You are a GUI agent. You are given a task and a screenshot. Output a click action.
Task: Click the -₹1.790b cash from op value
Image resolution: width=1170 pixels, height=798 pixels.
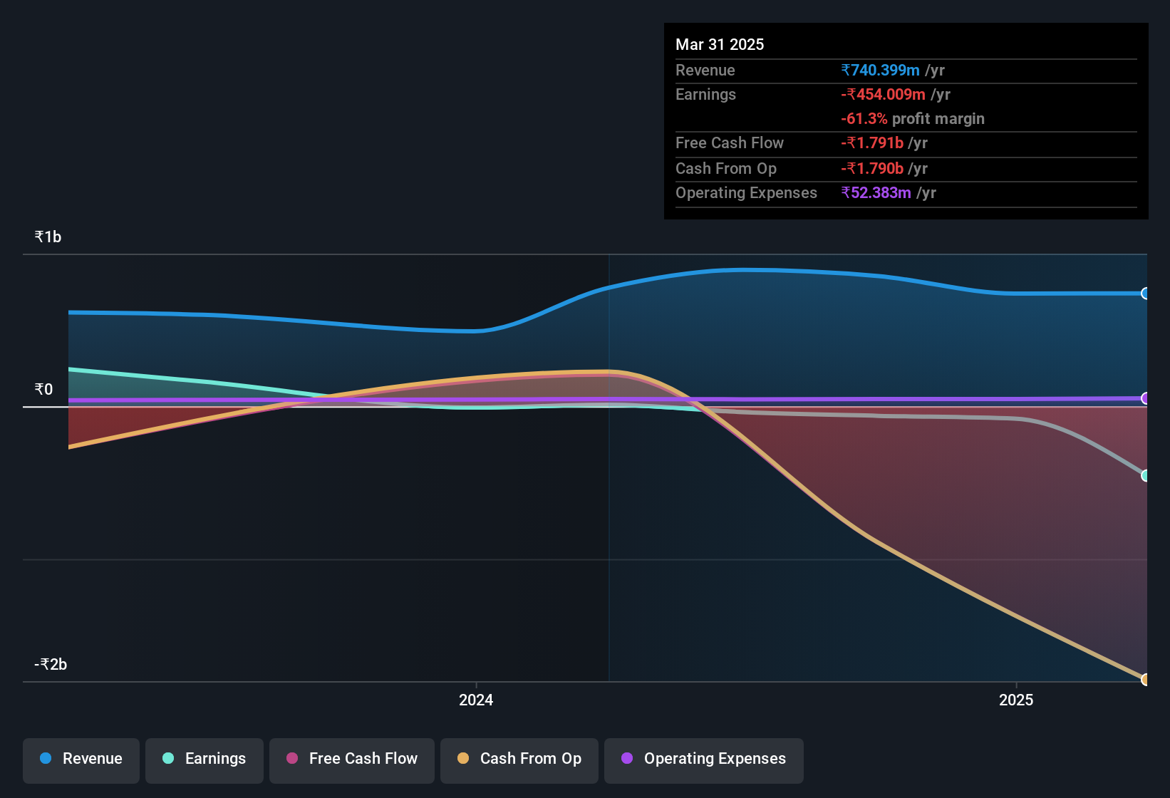click(x=872, y=168)
